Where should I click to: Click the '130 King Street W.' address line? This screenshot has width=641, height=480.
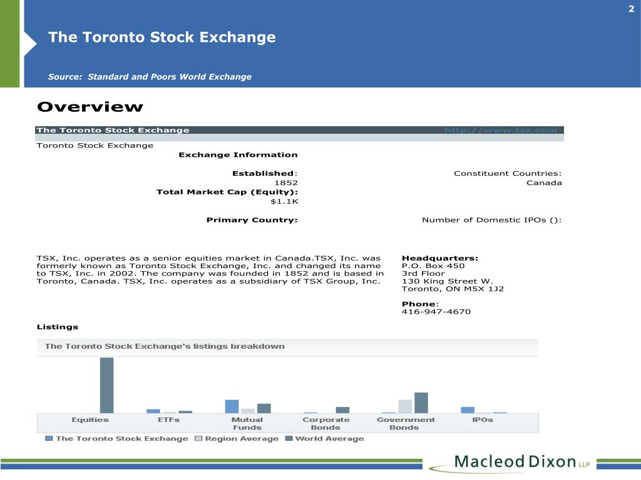point(447,281)
